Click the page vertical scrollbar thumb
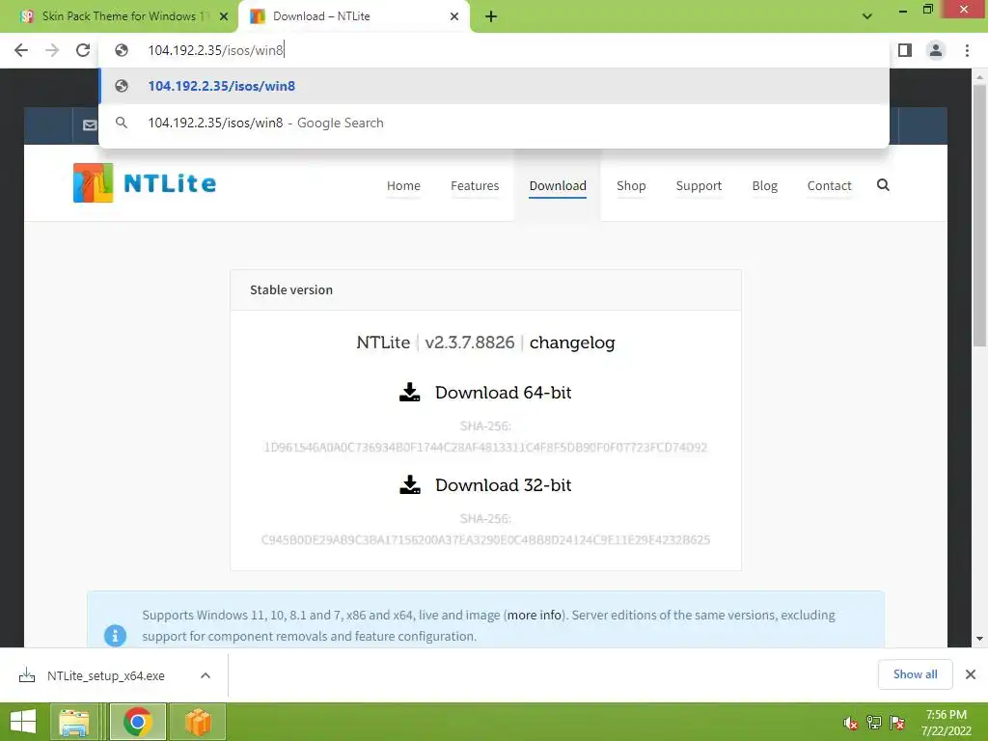This screenshot has height=741, width=988. pos(979,214)
